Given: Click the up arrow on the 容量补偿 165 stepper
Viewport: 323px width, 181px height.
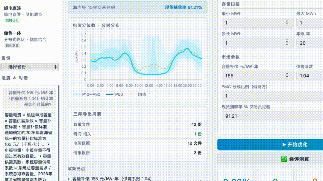Looking at the screenshot, I should point(286,74).
